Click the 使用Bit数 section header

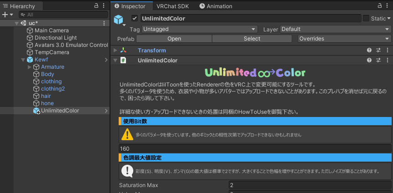pos(255,121)
